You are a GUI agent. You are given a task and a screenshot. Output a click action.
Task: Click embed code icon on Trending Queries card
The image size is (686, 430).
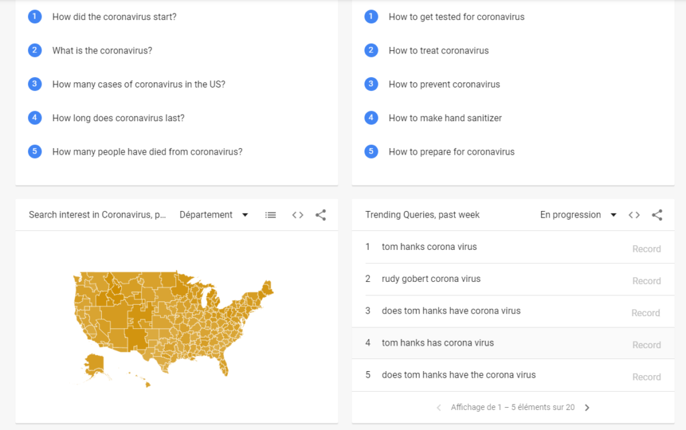(634, 215)
